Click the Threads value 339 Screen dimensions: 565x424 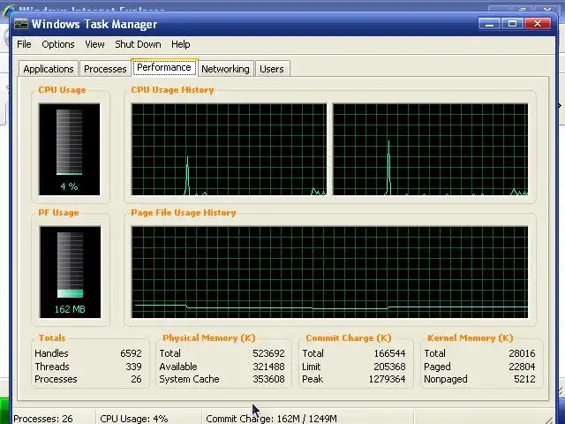(x=133, y=367)
